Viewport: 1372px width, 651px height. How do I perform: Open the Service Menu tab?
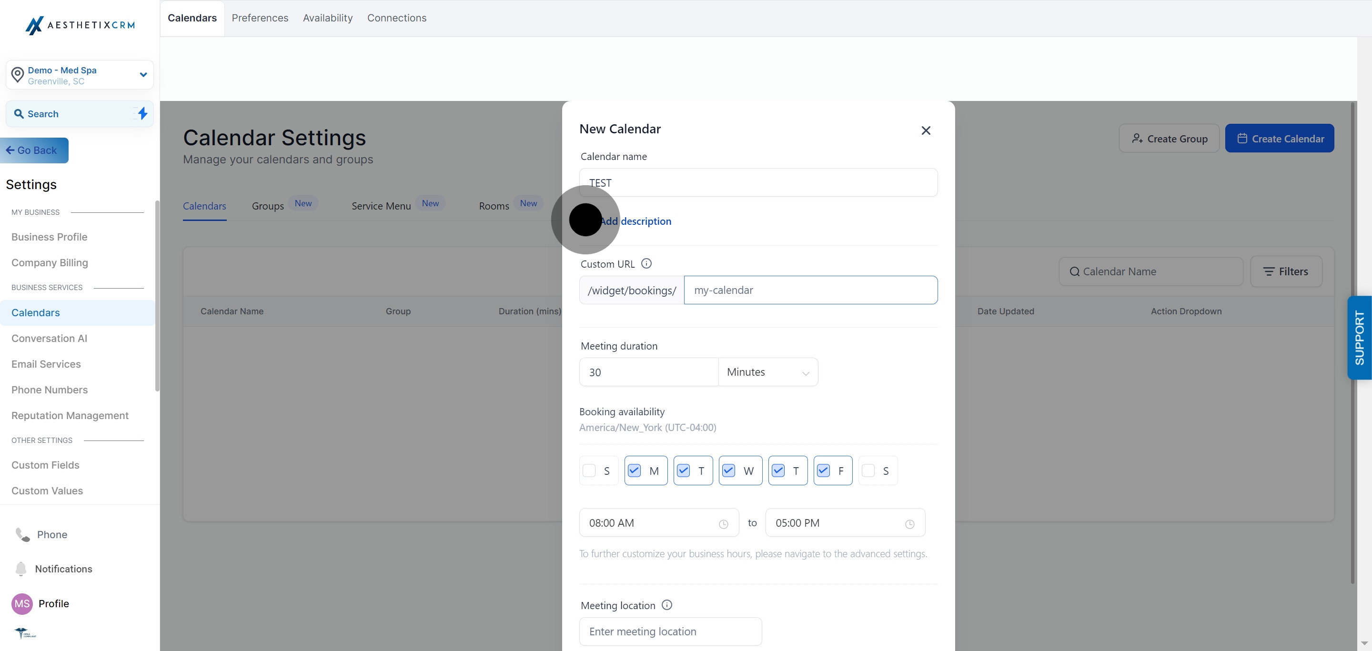(x=381, y=206)
